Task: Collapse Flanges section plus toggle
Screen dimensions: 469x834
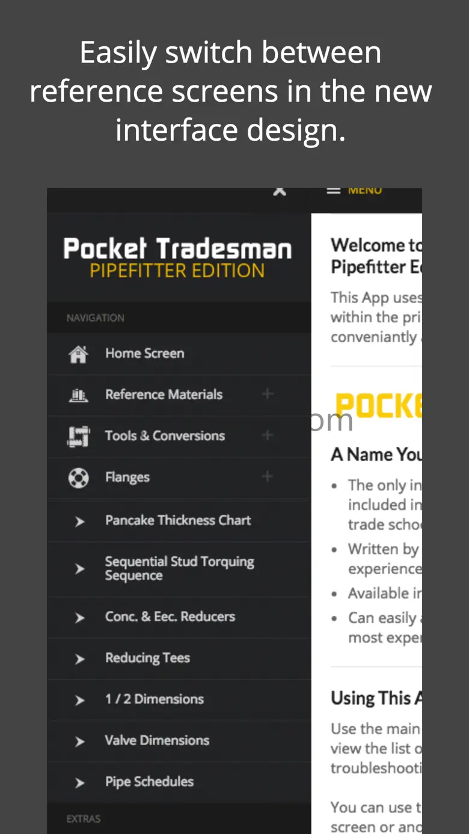Action: [x=268, y=476]
